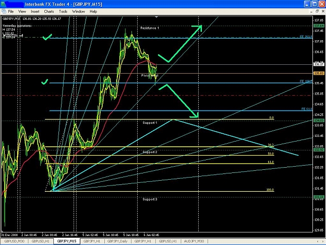Maximize the Interbank FX Trader window
This screenshot has width=326, height=245.
(315, 4)
